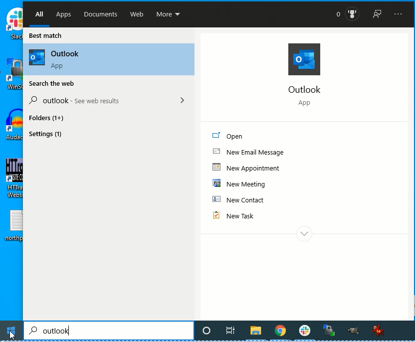Launch Google Chrome from the taskbar

(x=280, y=331)
